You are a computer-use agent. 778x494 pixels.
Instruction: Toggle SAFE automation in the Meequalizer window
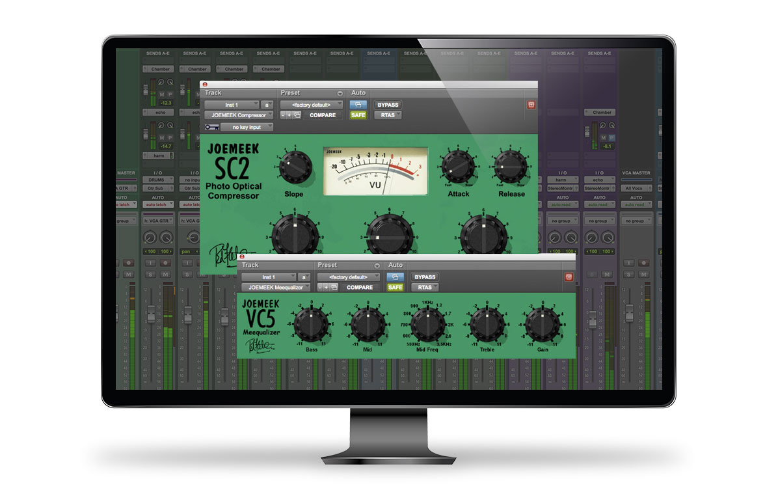[x=395, y=288]
